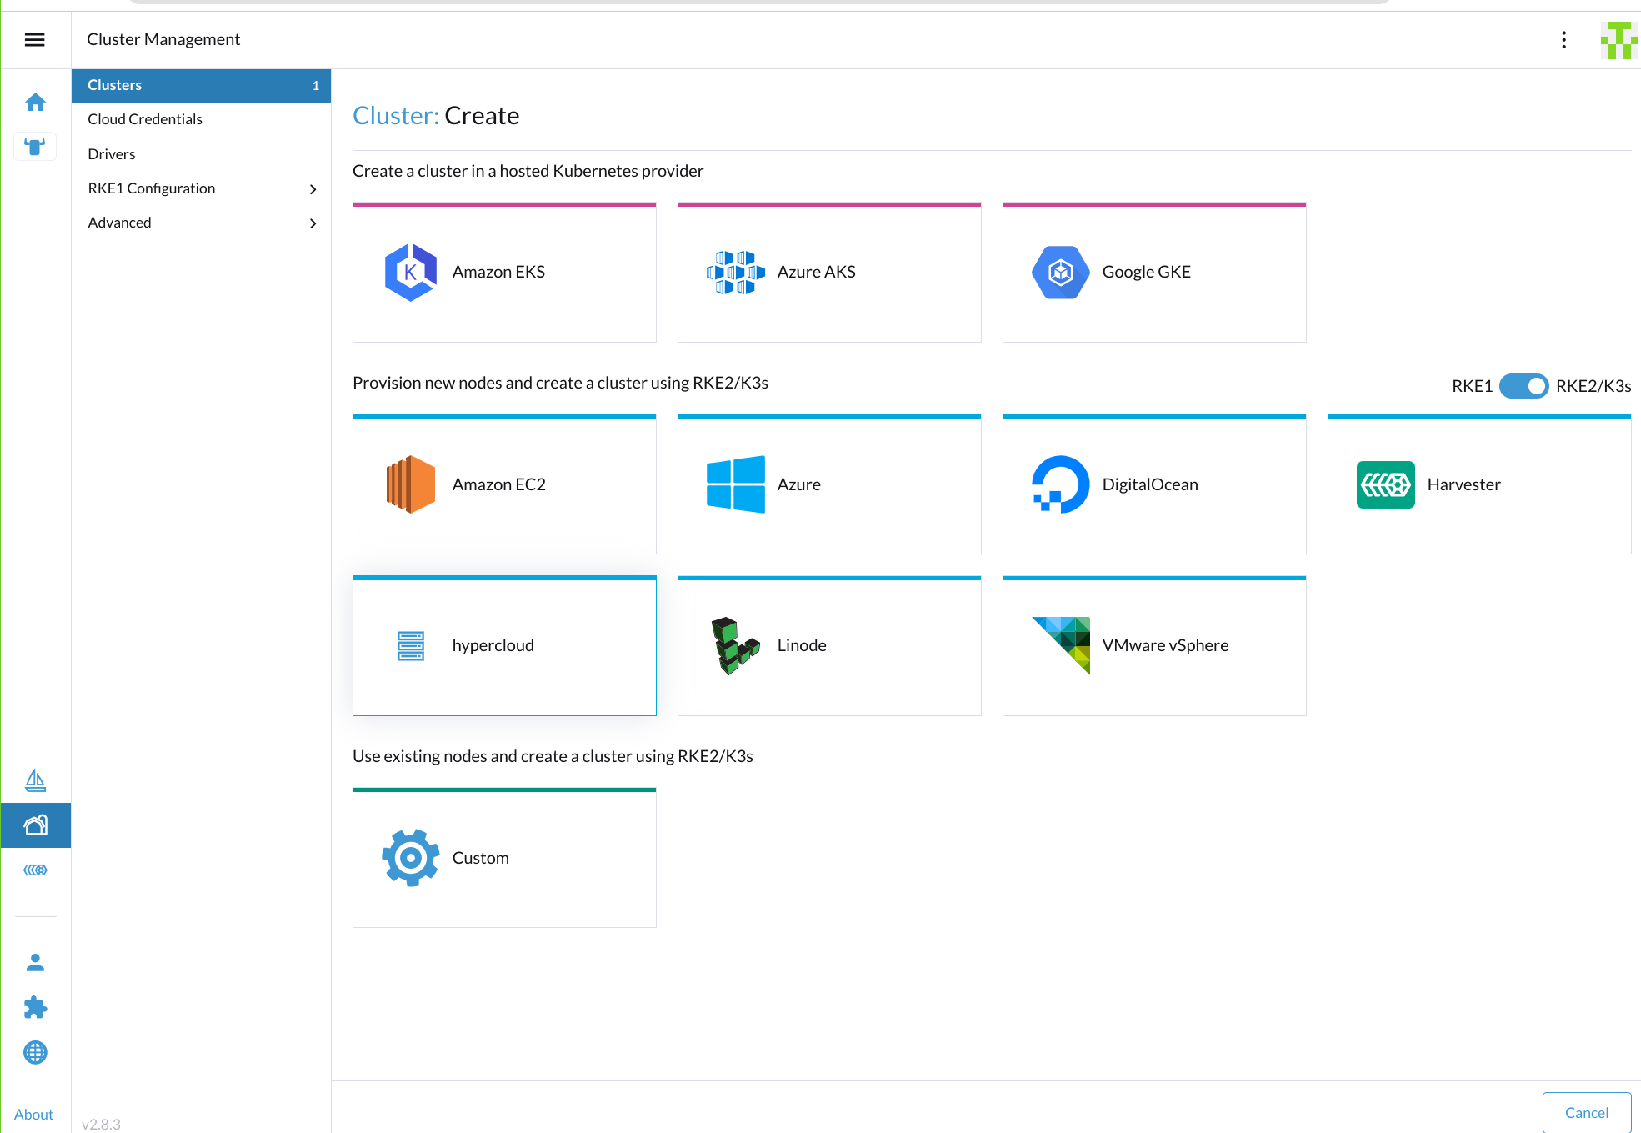
Task: Choose the DigitalOcean card label
Action: coord(1150,484)
